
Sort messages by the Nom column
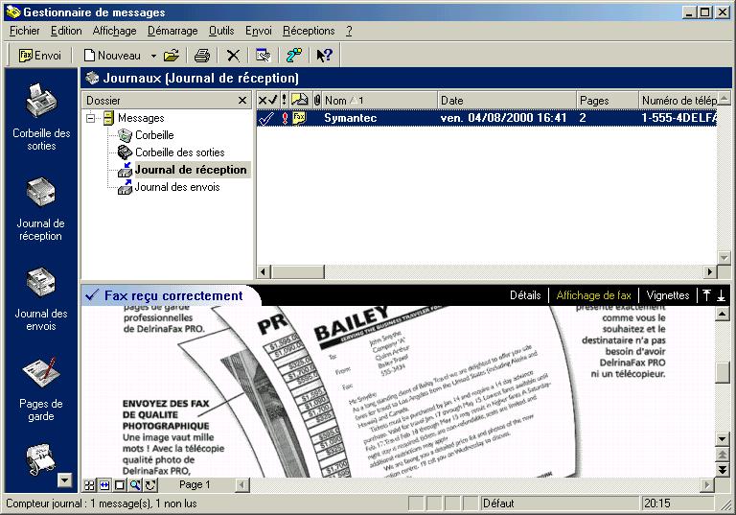(x=380, y=100)
